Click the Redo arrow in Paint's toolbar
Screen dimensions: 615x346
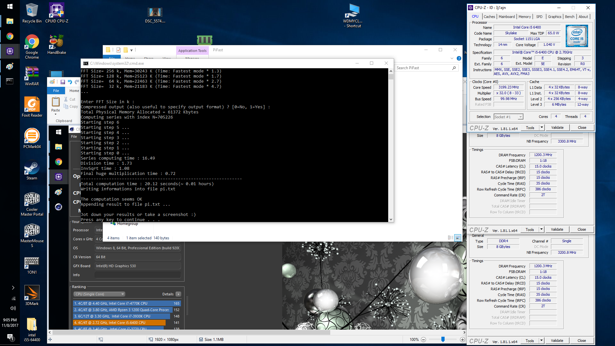[77, 82]
